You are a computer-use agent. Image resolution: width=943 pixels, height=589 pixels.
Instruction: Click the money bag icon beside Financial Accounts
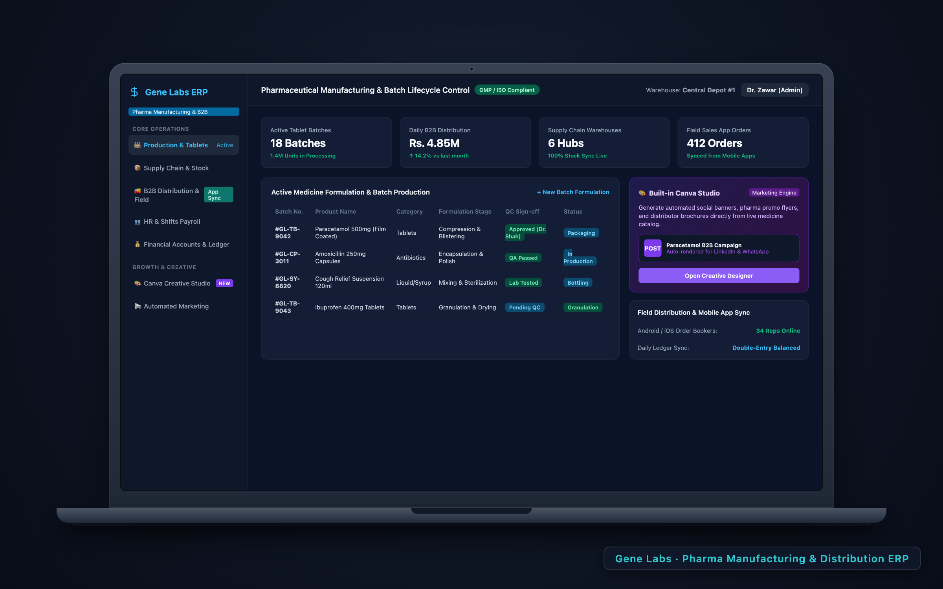pos(138,244)
